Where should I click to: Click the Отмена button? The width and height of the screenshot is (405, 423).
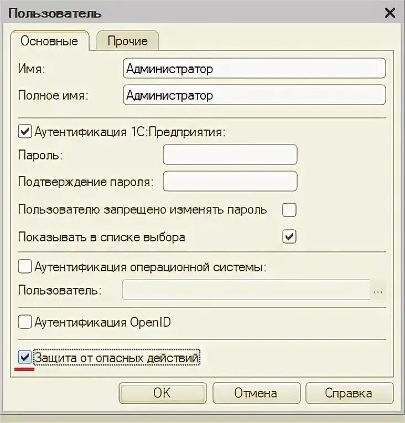click(255, 393)
